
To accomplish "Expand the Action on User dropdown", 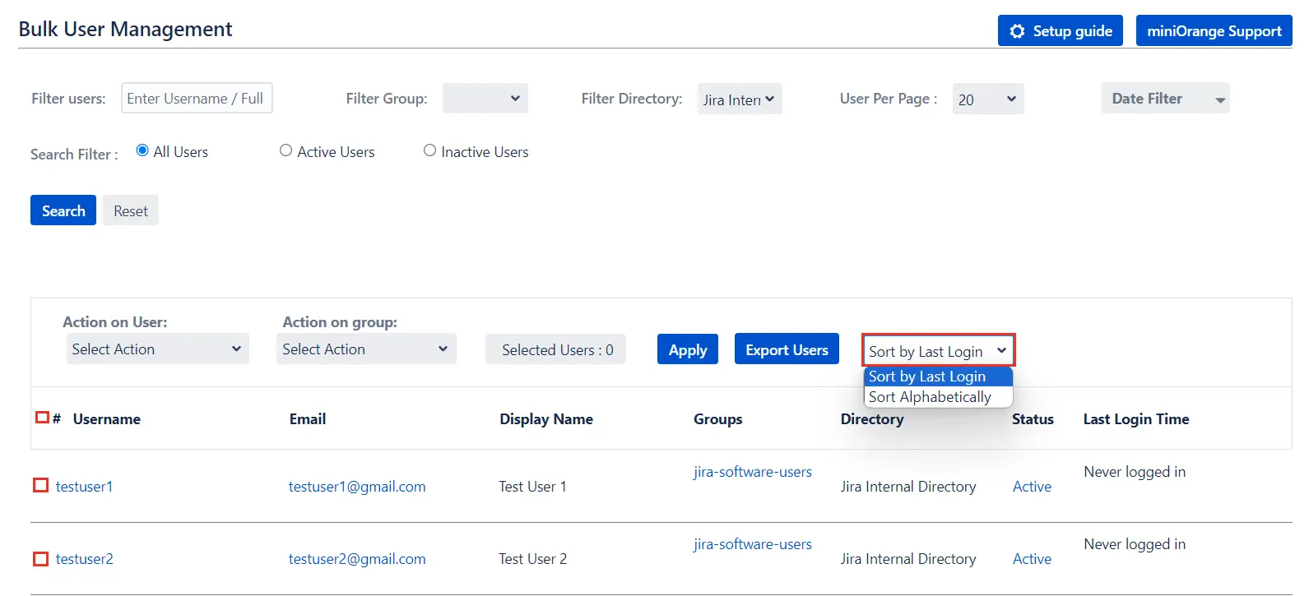I will pos(156,349).
